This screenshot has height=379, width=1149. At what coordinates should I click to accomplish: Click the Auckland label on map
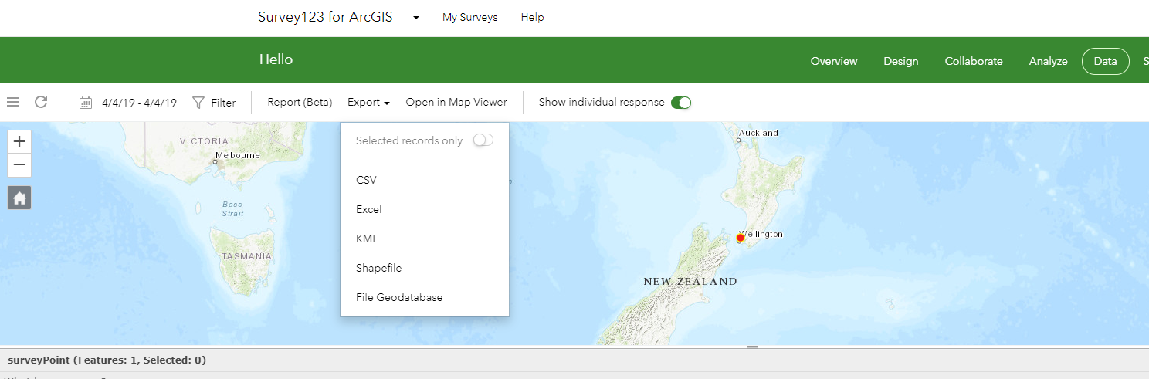758,133
